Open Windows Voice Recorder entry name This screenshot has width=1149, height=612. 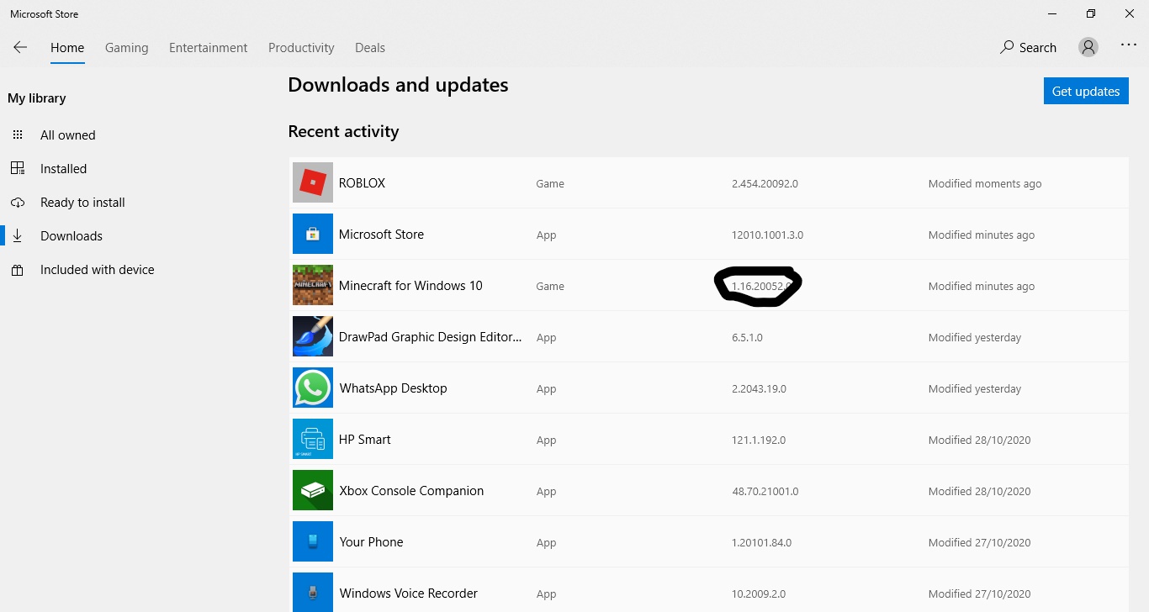pyautogui.click(x=409, y=593)
